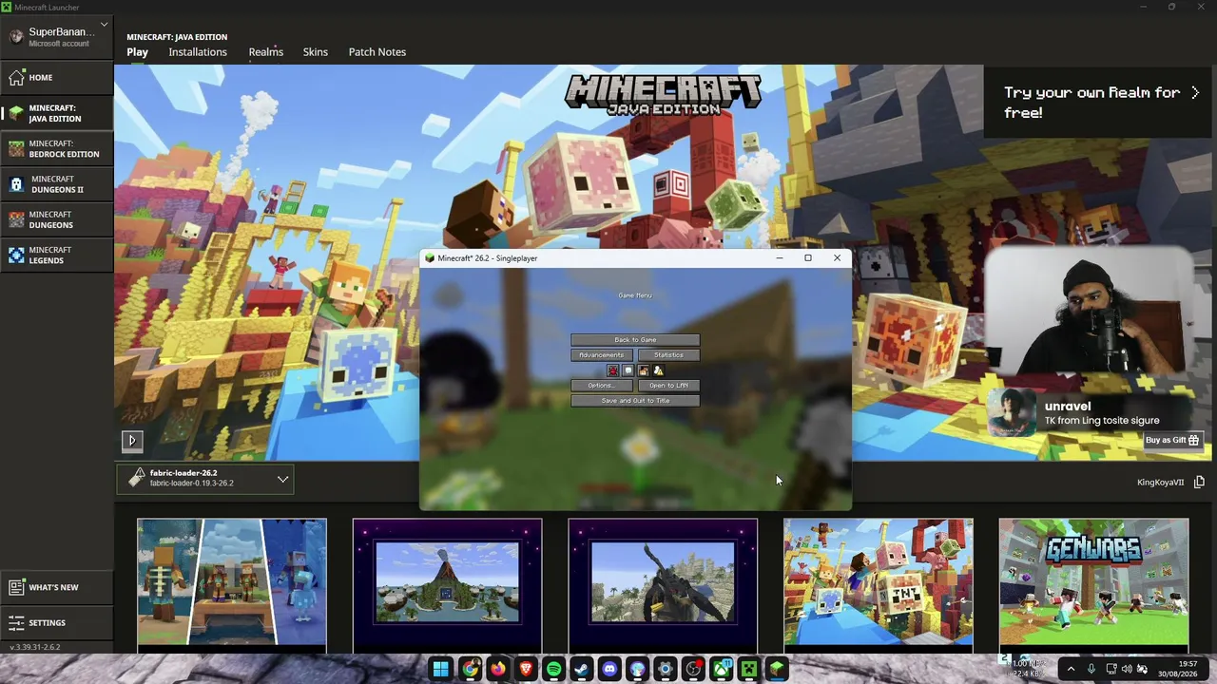Viewport: 1217px width, 684px height.
Task: Open Home in the launcher sidebar
Action: click(x=57, y=78)
